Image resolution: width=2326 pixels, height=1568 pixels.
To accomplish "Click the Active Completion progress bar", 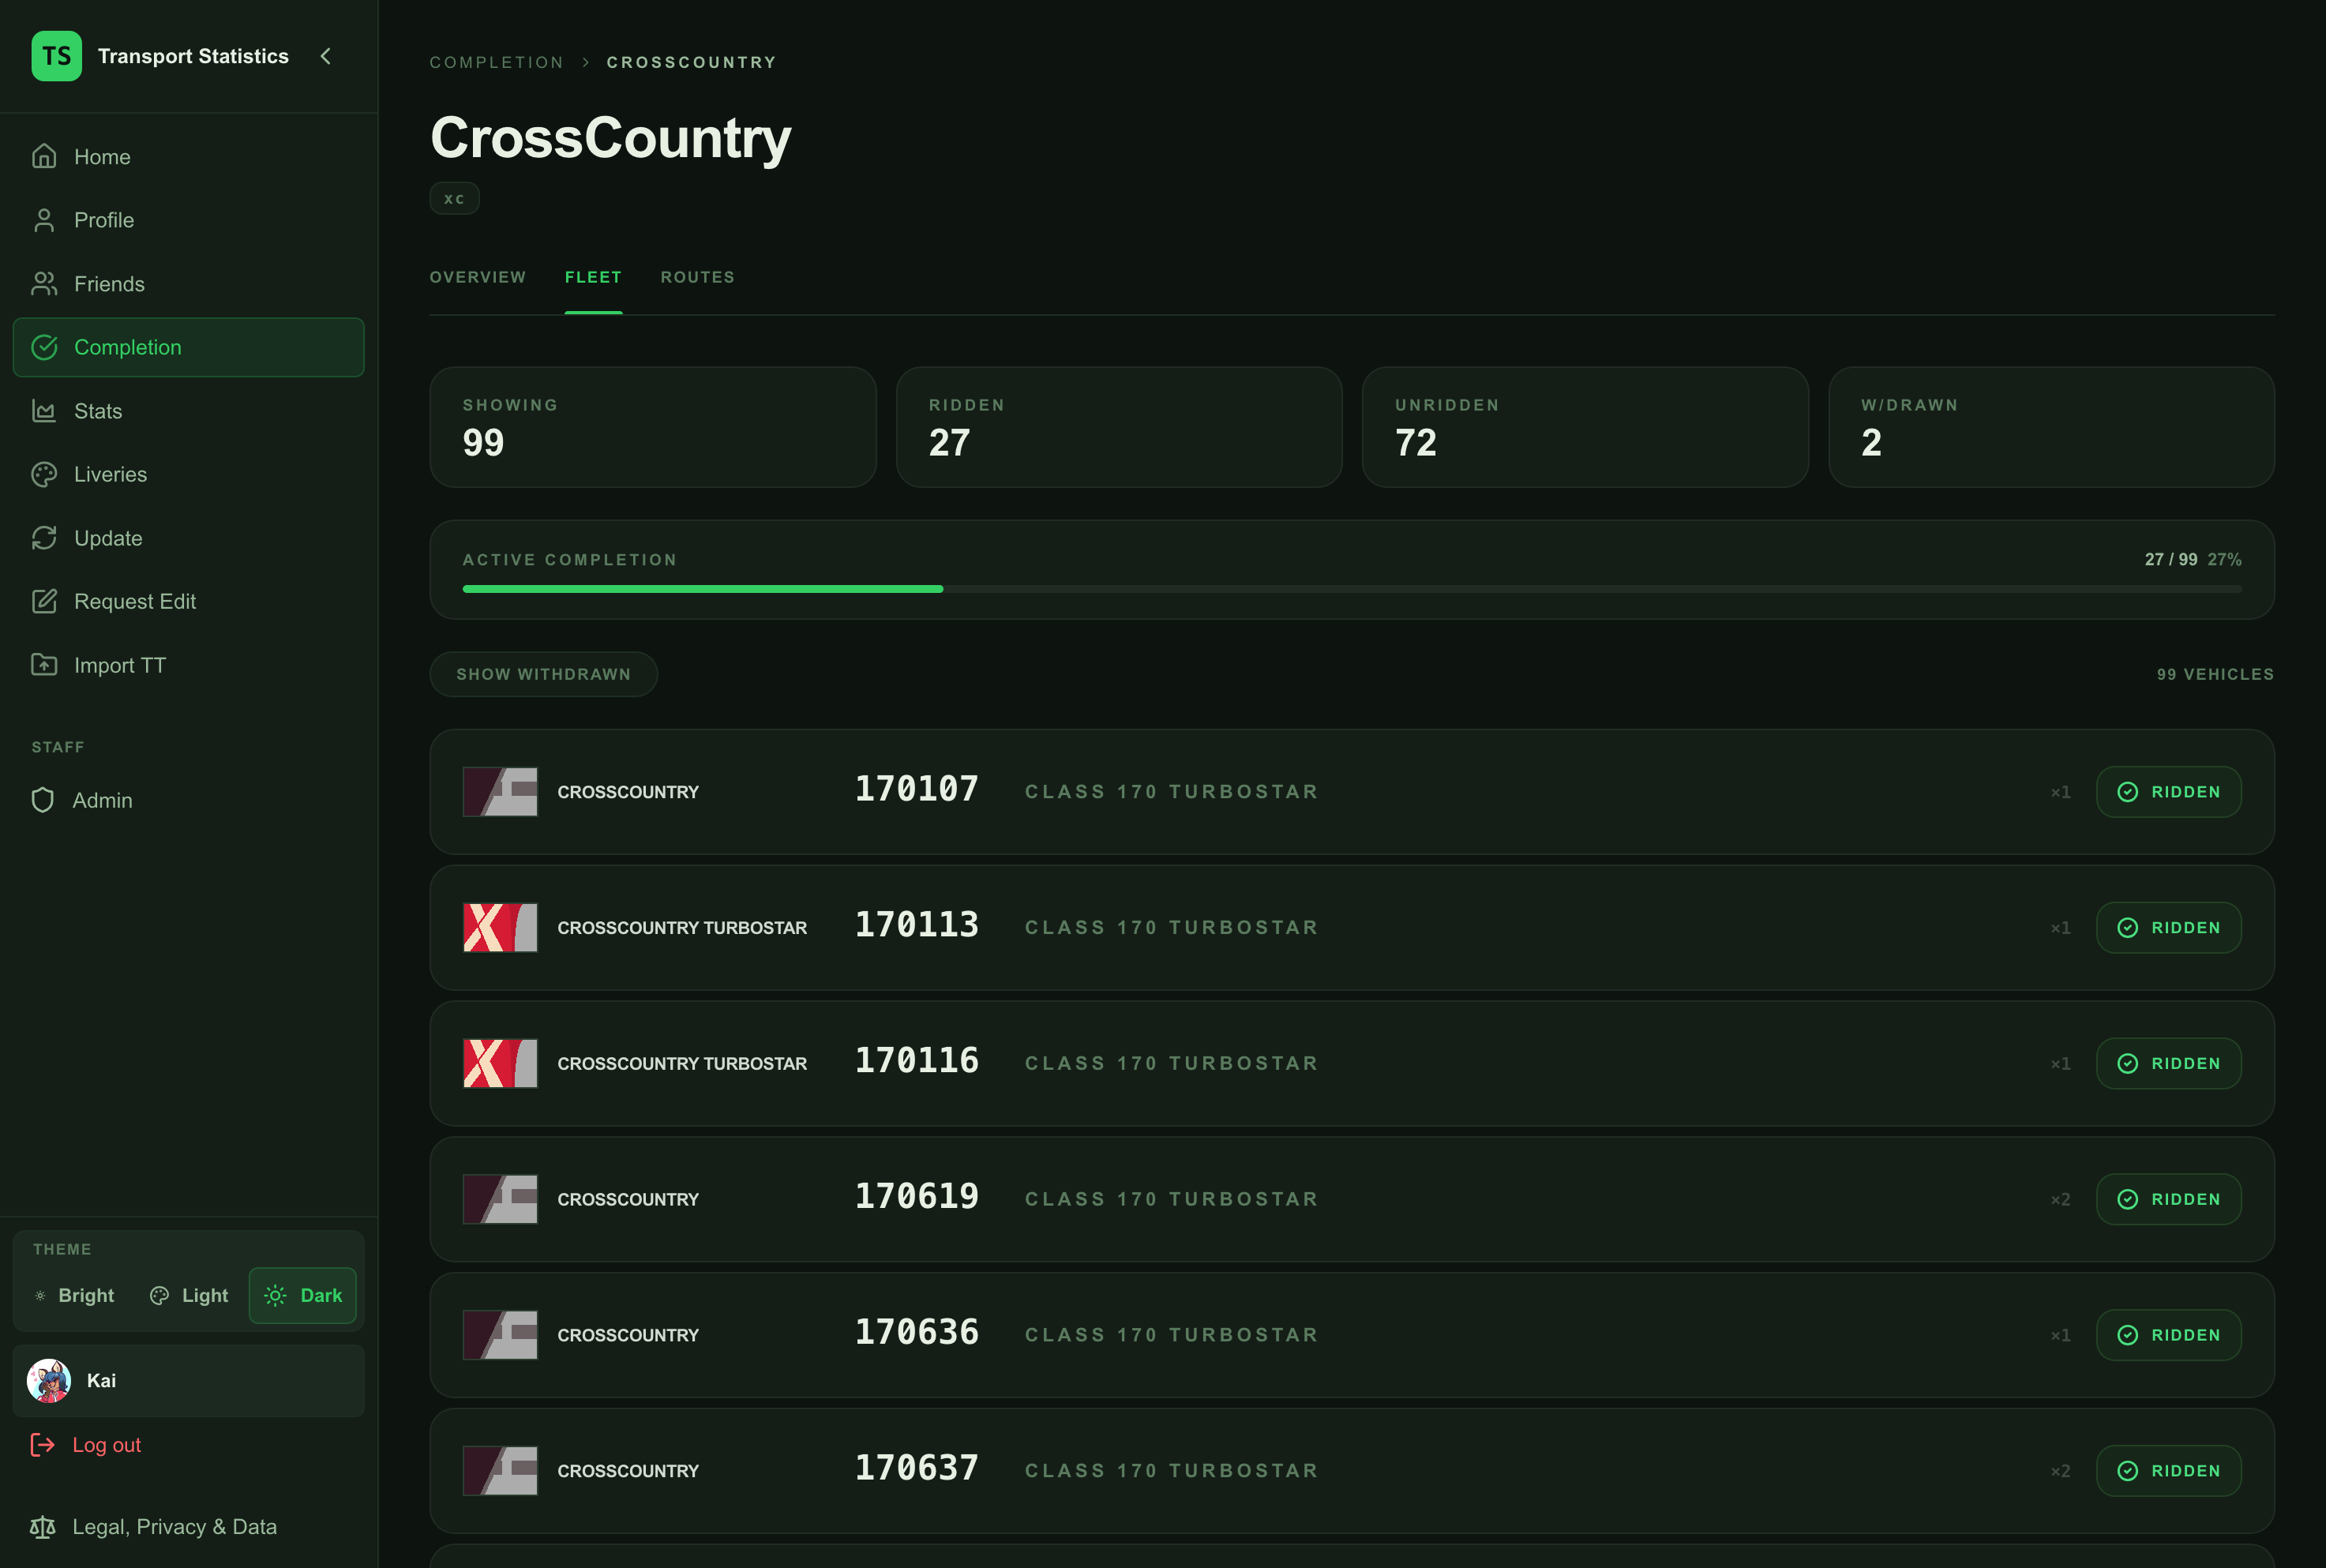I will (1352, 589).
